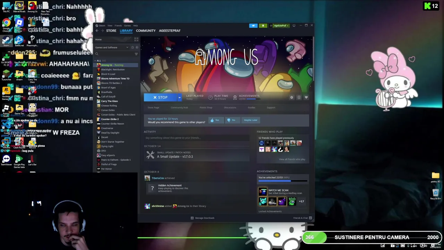Go to the STORE tab
Screen dimensions: 444x250
111,31
